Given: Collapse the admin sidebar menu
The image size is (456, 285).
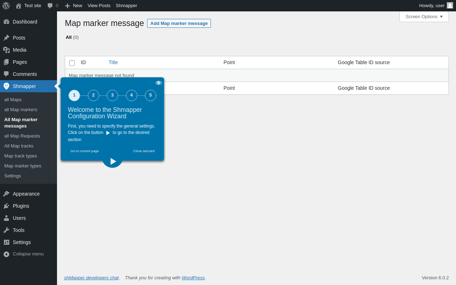Looking at the screenshot, I should (x=28, y=254).
